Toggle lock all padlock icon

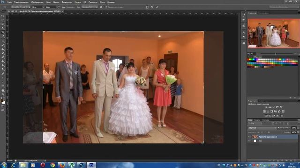pyautogui.click(x=269, y=133)
